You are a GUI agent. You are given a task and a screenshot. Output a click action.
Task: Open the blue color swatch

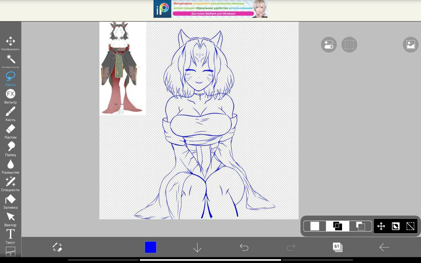point(151,247)
